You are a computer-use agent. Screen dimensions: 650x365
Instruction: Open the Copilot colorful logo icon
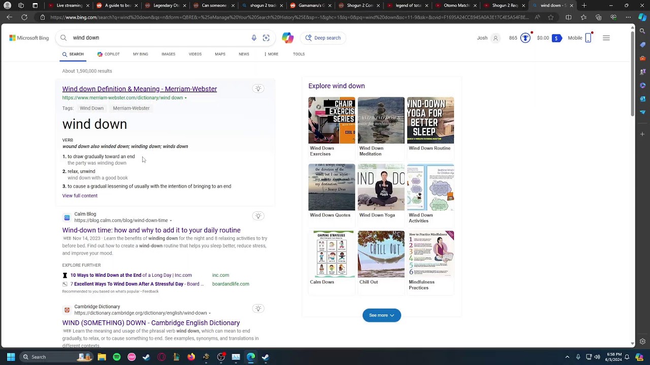click(288, 38)
